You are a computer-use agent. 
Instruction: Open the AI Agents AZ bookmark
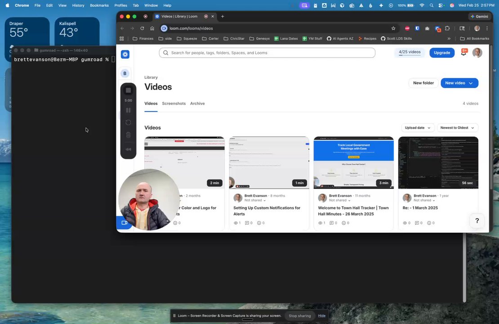(x=340, y=39)
